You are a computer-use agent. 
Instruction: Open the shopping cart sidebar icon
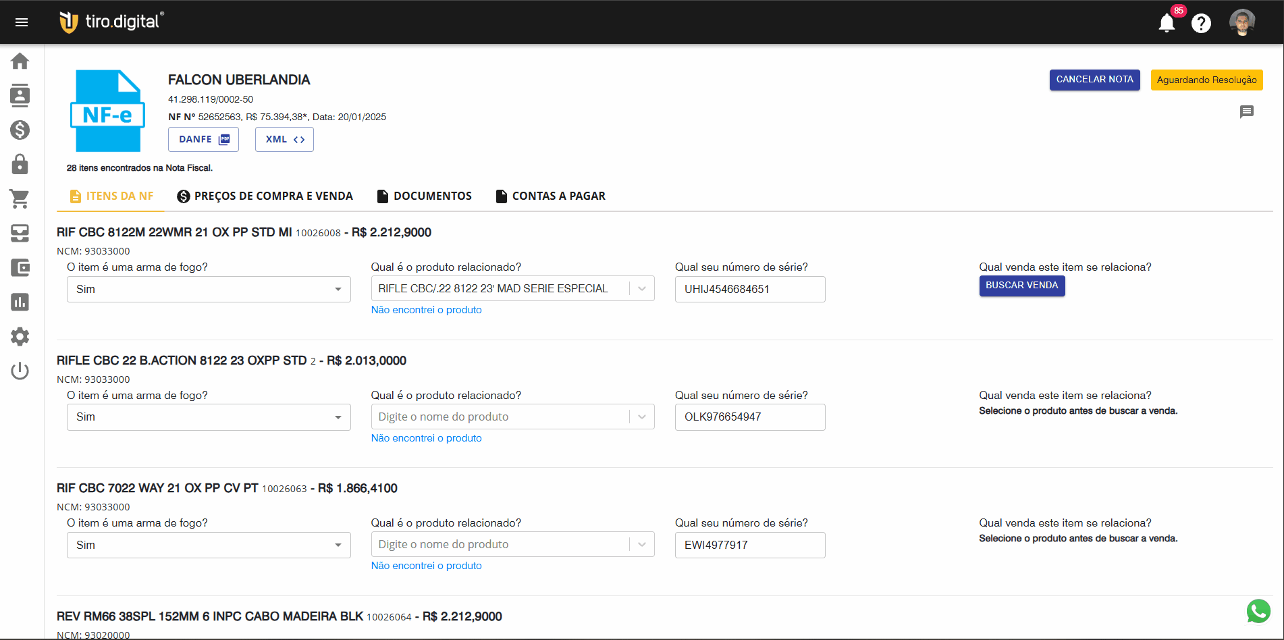20,198
